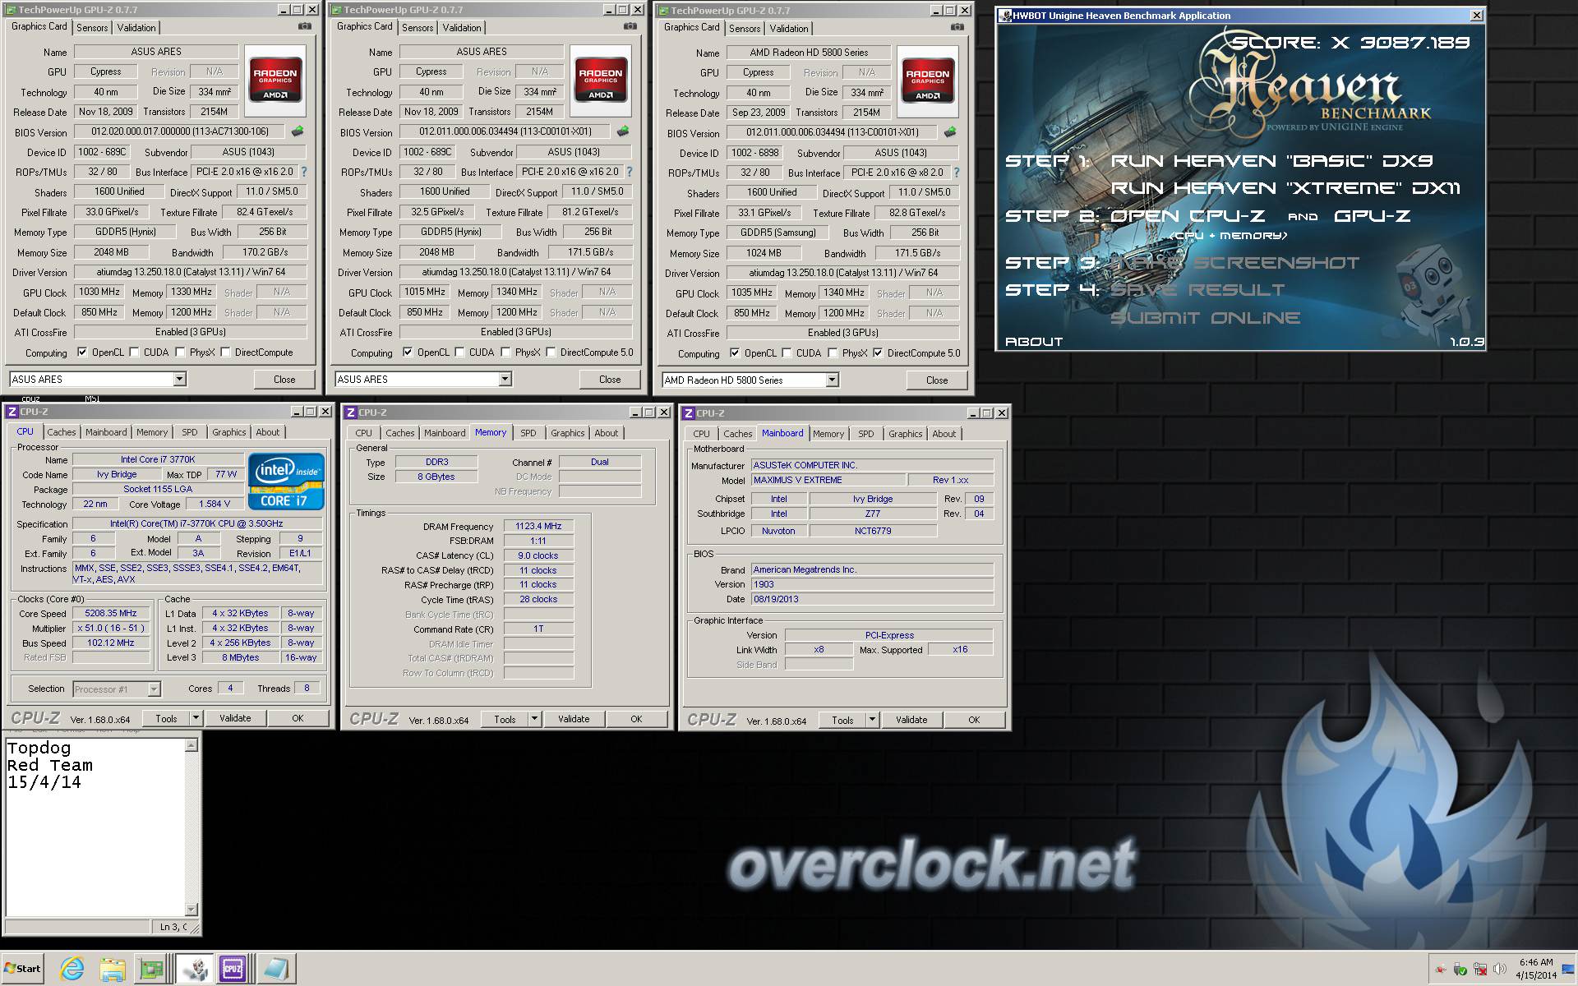This screenshot has height=986, width=1578.
Task: Click the Notepad taskbar icon
Action: 275,970
